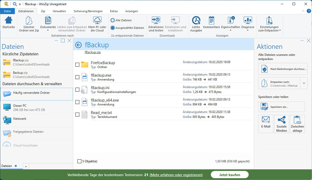
Task: Scan with Nach Bedrohungen durchsuchen
Action: (283, 69)
